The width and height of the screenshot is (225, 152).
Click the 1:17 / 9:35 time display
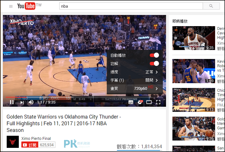click(46, 102)
